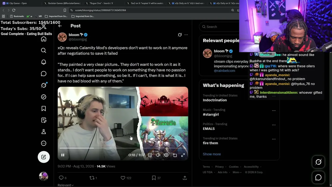Seek using the video progress bar
Viewport: 332px width, 187px height.
[x=123, y=148]
